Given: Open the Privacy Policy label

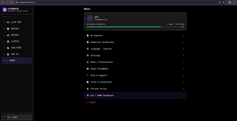Looking at the screenshot, I should click(99, 88).
